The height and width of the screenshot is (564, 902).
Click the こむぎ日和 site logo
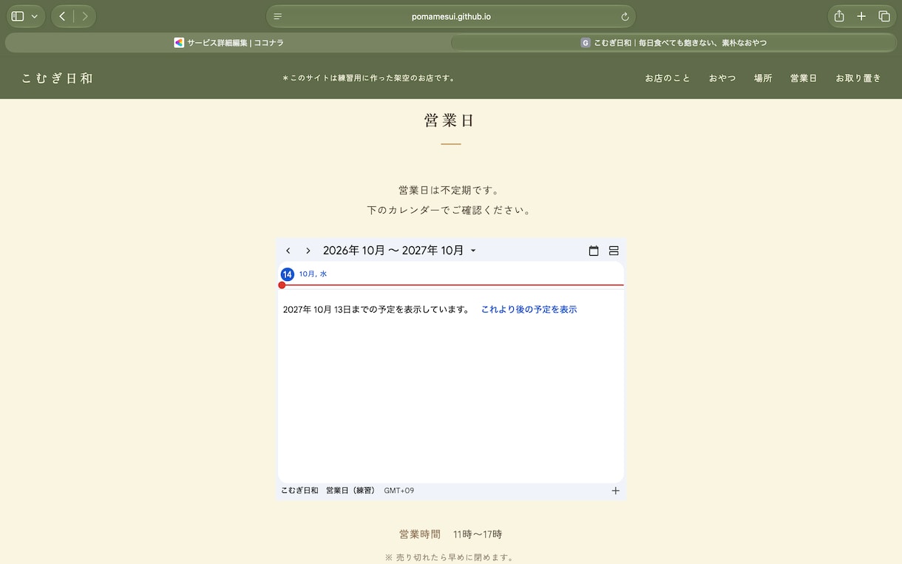tap(57, 78)
